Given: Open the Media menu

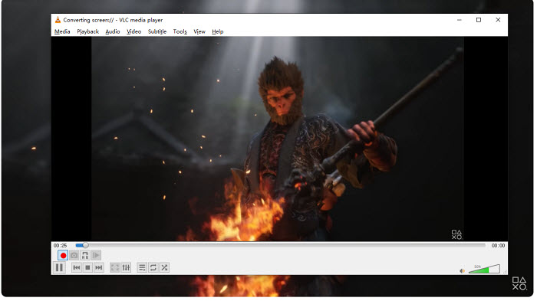Looking at the screenshot, I should [x=62, y=31].
